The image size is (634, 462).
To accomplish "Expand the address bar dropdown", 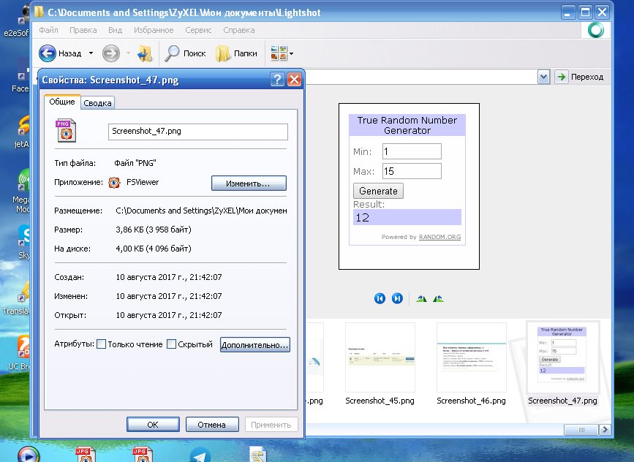I will (x=543, y=77).
